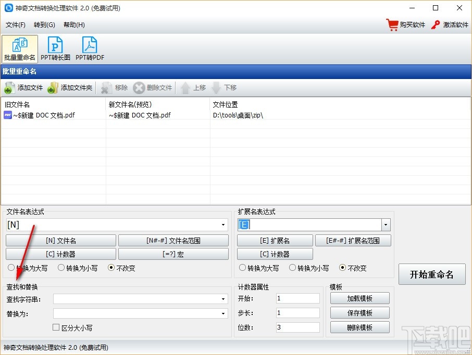Click the extension [C] 计数器 button
This screenshot has height=355, width=472.
pyautogui.click(x=275, y=254)
